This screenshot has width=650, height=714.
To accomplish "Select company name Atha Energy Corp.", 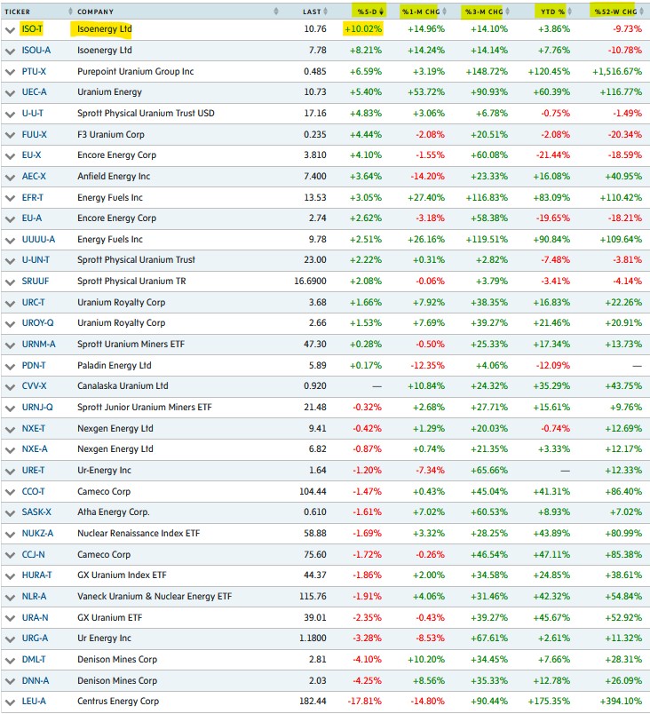I will coord(114,512).
